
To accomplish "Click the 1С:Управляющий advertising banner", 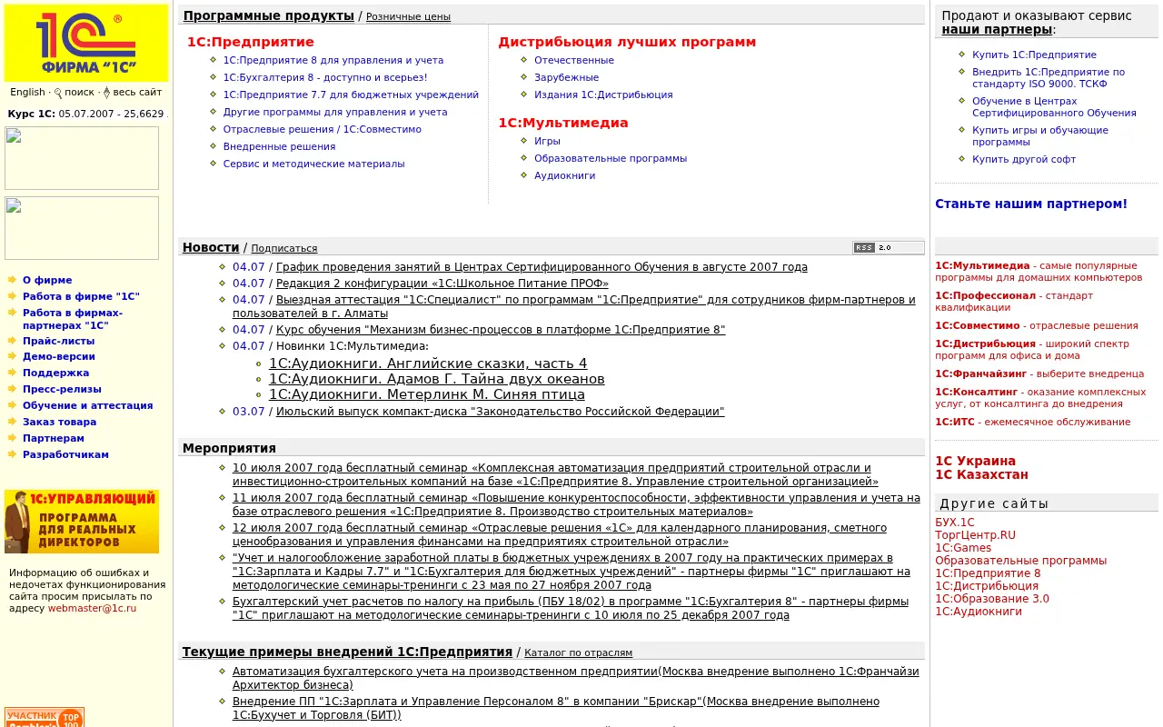I will pyautogui.click(x=82, y=522).
